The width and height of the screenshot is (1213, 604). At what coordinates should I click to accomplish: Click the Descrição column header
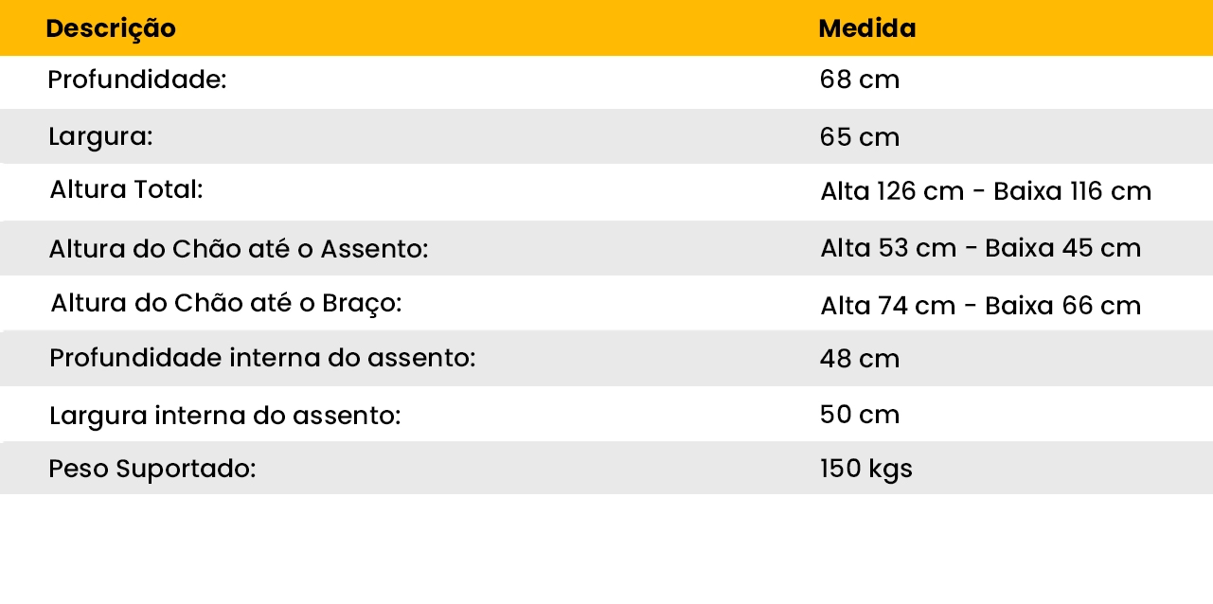111,28
